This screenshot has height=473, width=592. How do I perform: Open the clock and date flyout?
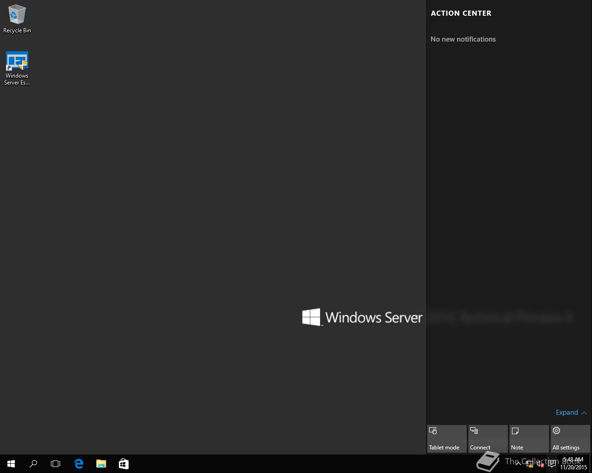pyautogui.click(x=573, y=464)
